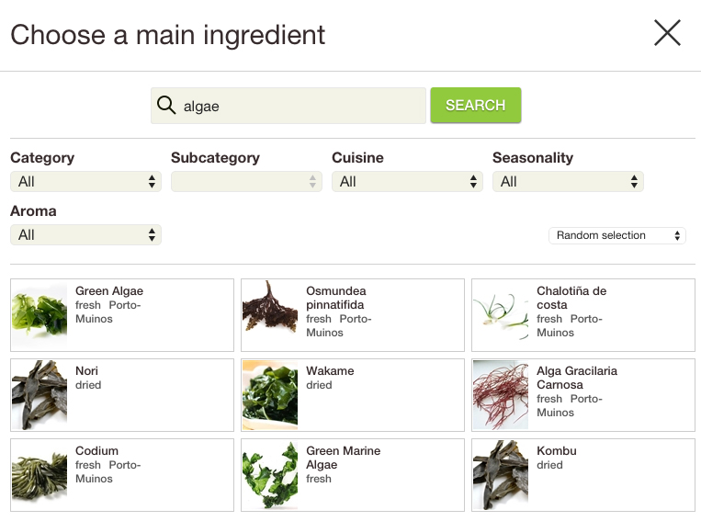Choose the Osmundea pinnatifida thumbnail

coord(270,313)
